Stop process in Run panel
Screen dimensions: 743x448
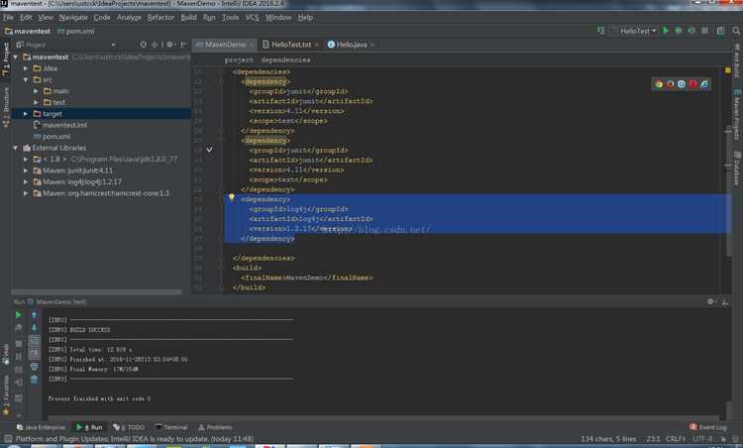coord(19,343)
